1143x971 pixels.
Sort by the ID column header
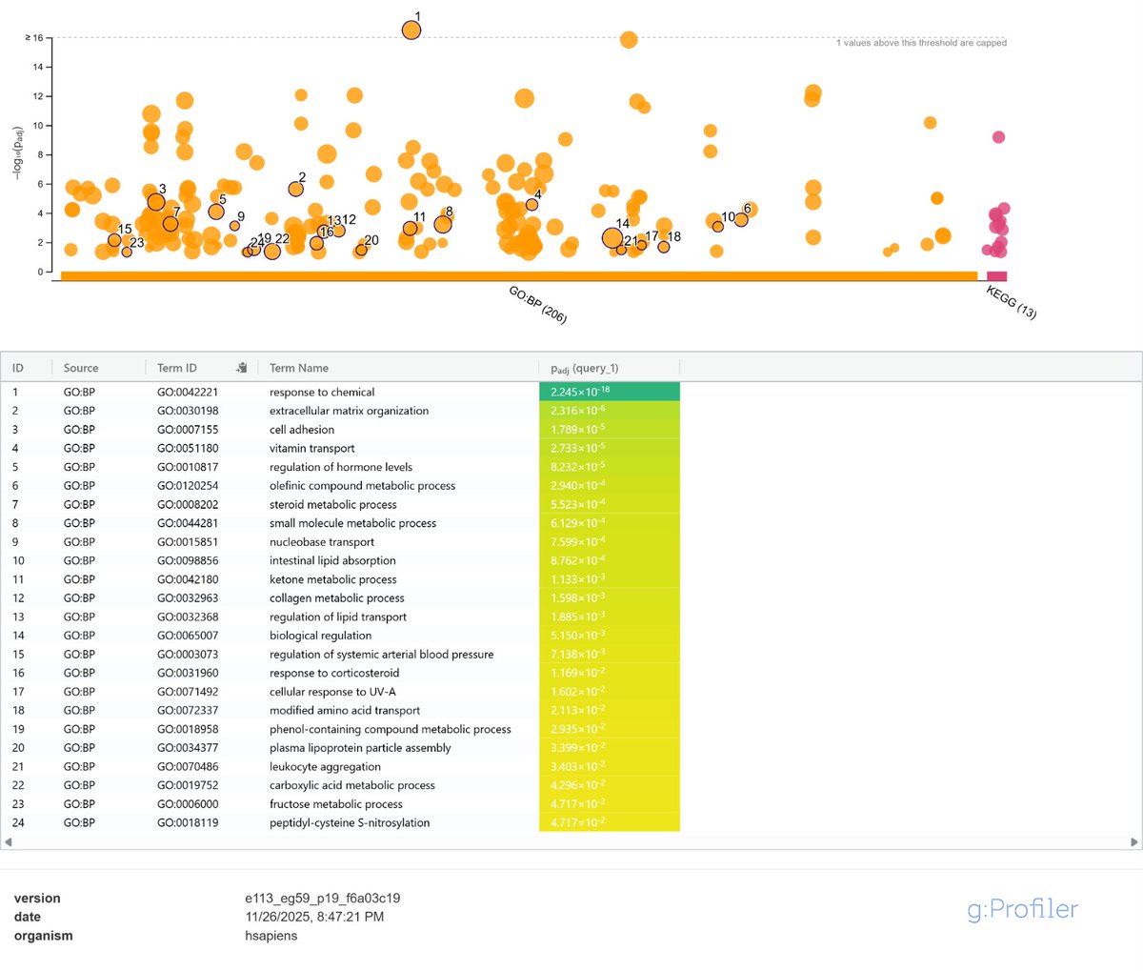(x=19, y=367)
